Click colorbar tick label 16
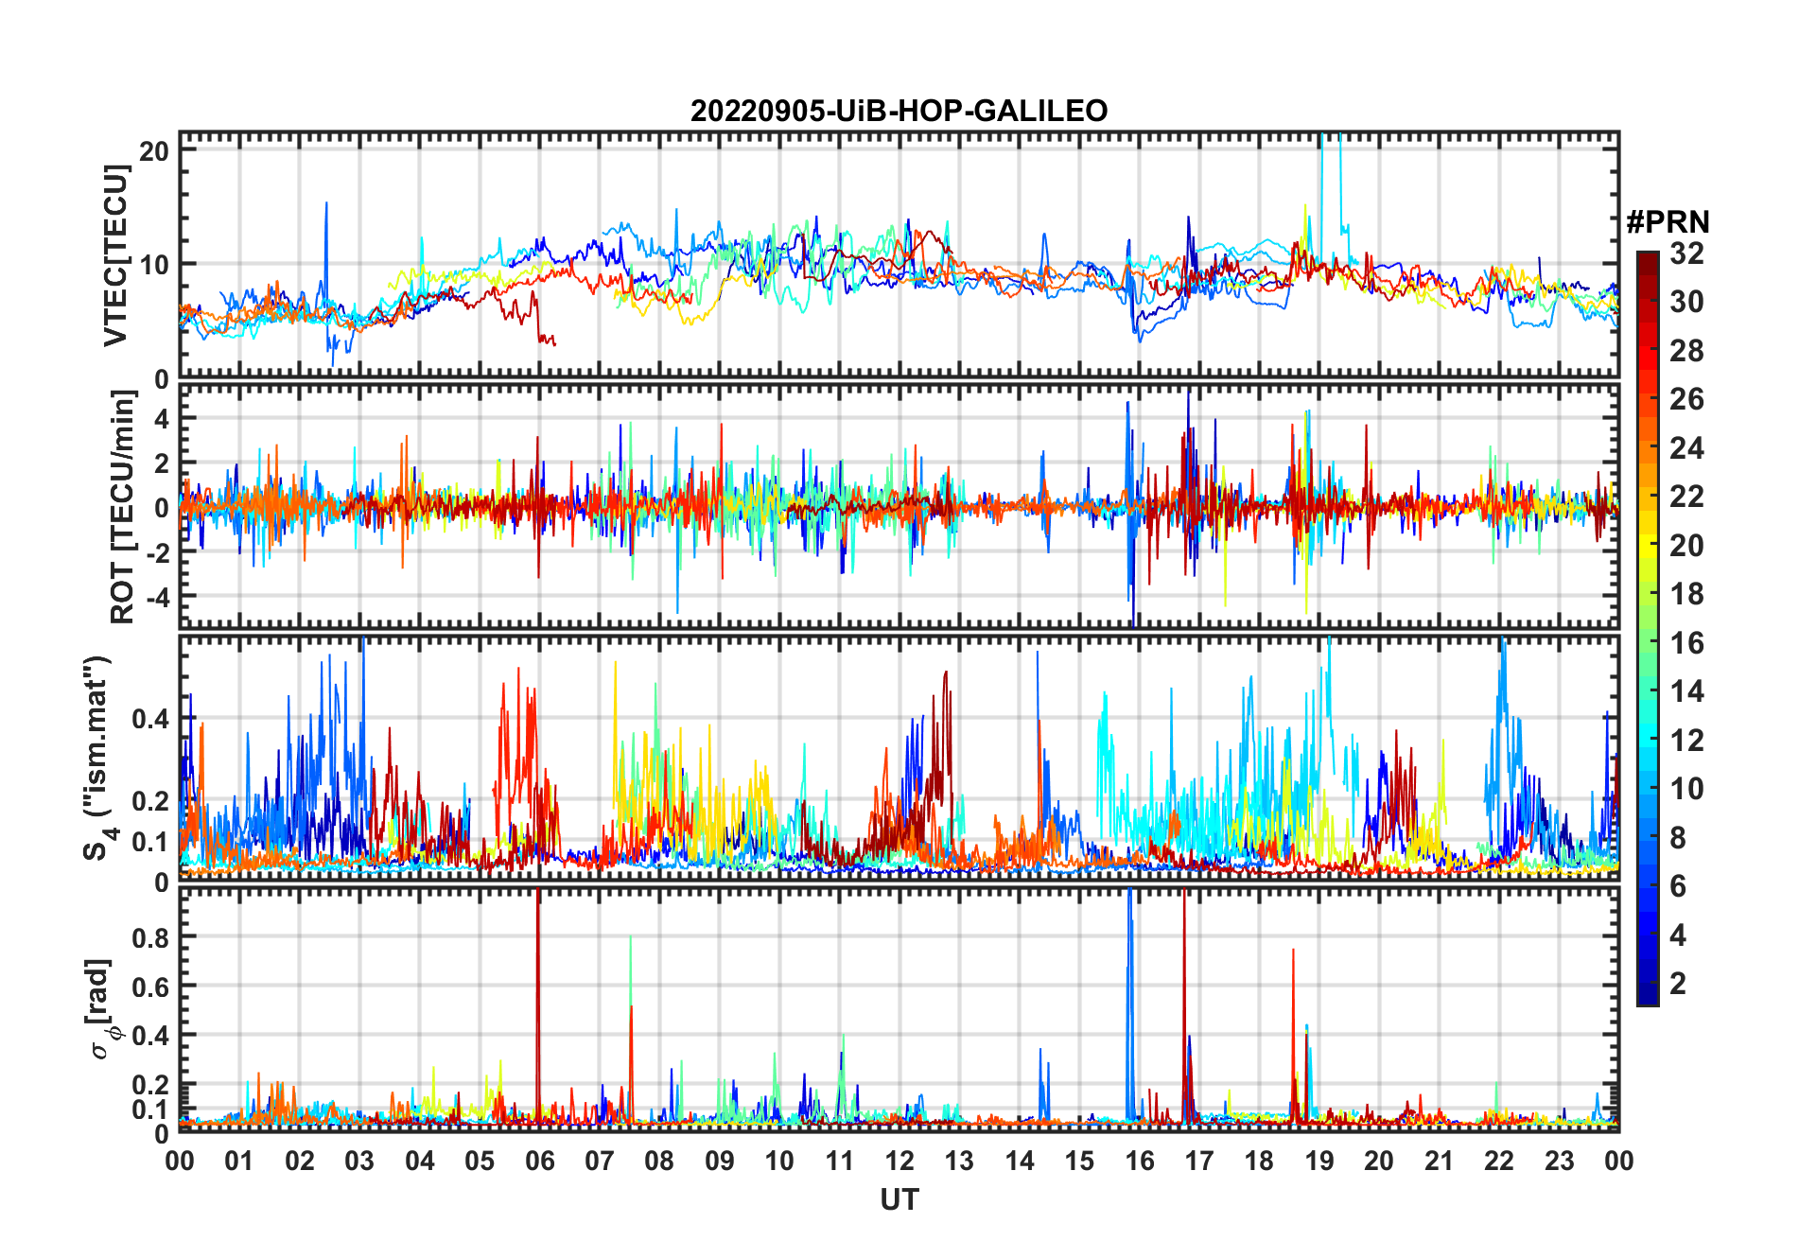Viewport: 1799px width, 1258px height. [x=1687, y=643]
